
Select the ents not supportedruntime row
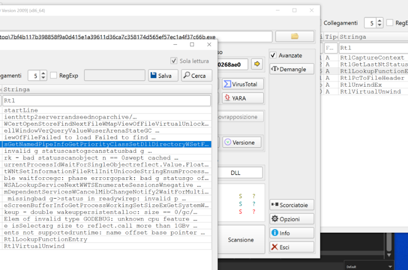(x=107, y=232)
